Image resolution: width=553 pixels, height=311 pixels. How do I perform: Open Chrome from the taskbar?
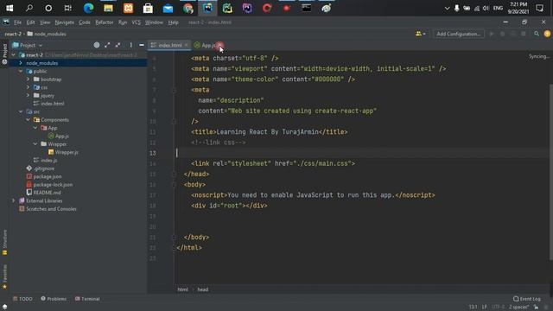click(x=188, y=8)
